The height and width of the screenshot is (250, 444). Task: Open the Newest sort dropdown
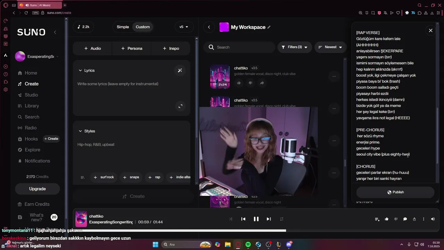pos(330,47)
